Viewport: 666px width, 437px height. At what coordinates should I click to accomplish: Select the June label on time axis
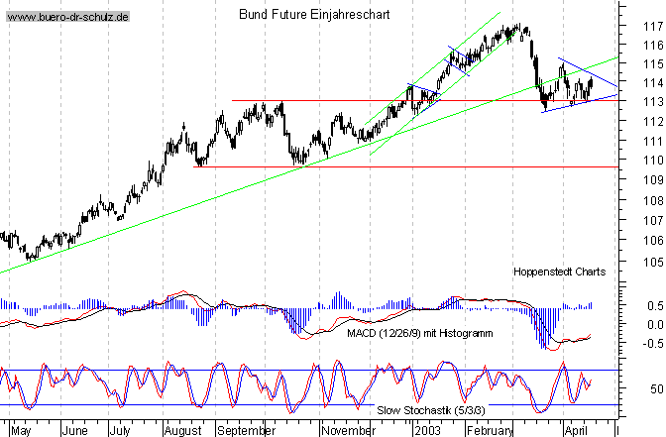(x=74, y=431)
